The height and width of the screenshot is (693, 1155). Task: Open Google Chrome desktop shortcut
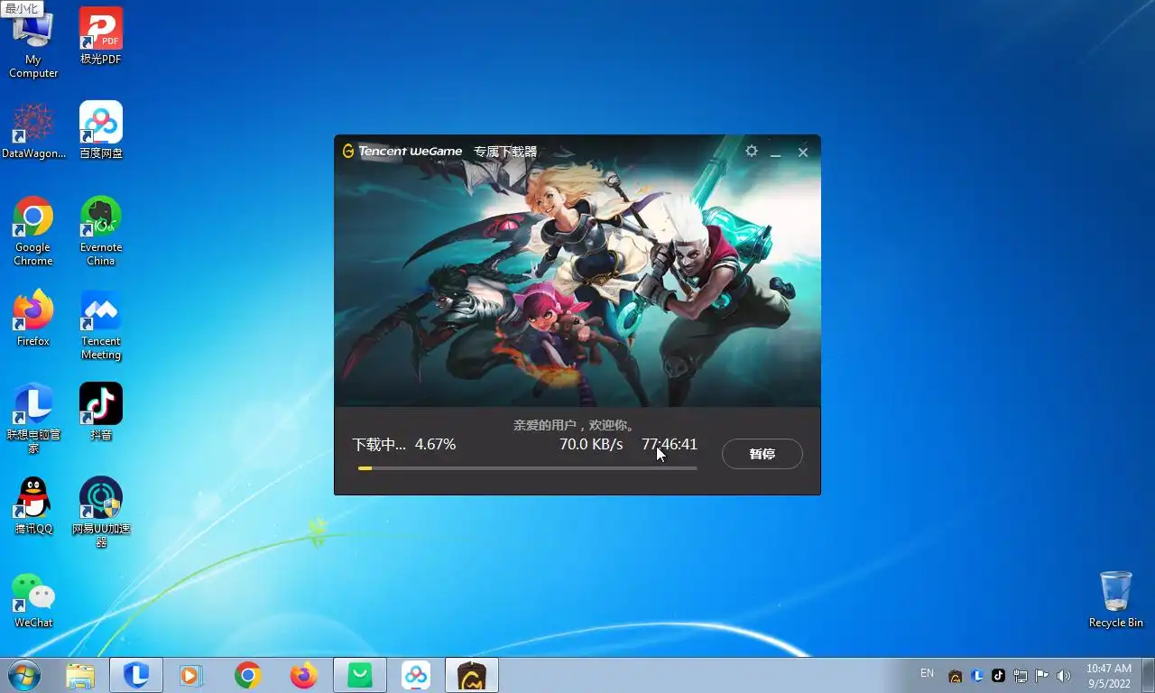[33, 232]
